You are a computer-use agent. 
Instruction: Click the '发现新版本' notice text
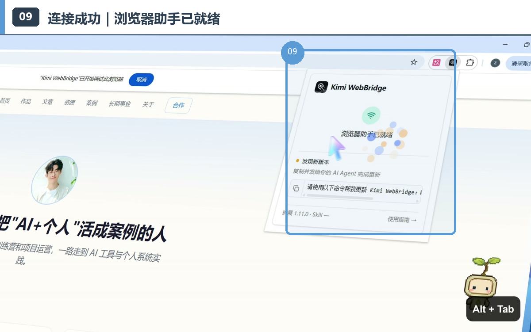(316, 162)
